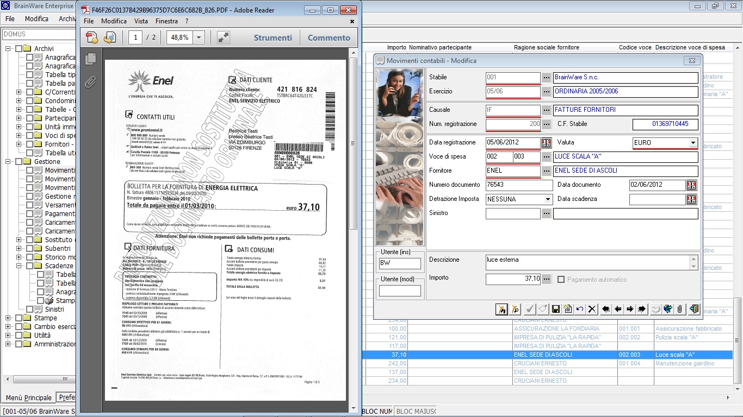Toggle the Pagamento automatico checkbox
The height and width of the screenshot is (417, 743).
[561, 280]
